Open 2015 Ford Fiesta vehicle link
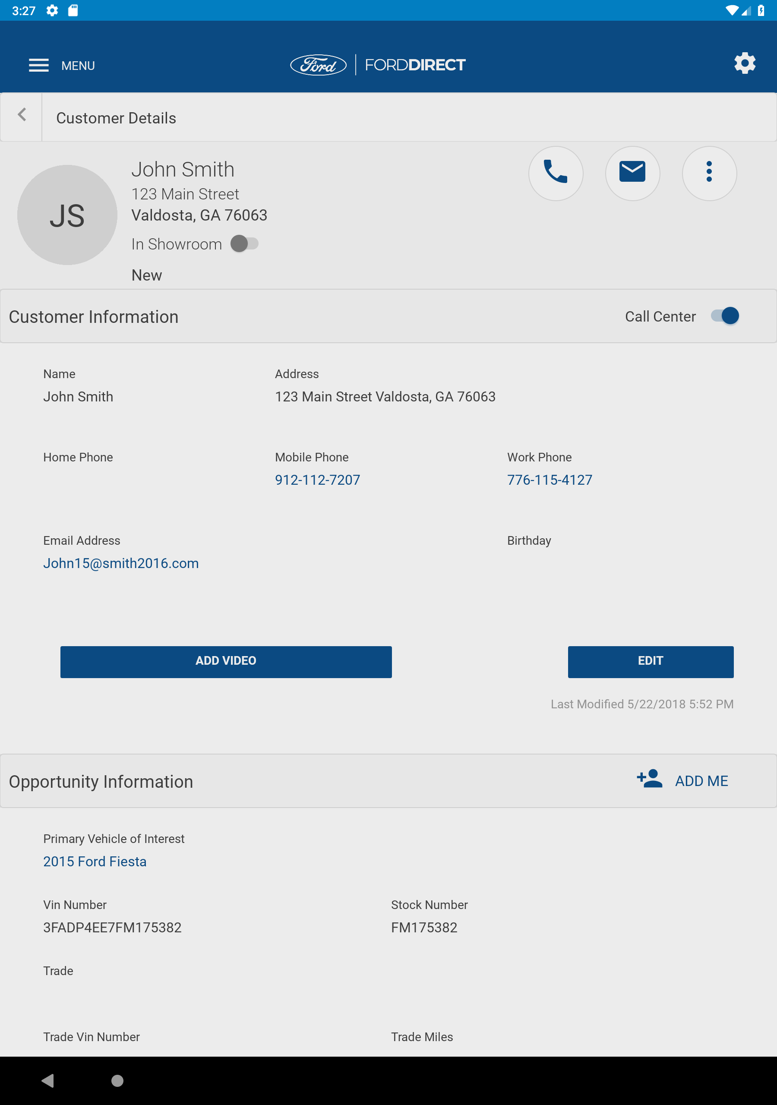 95,862
